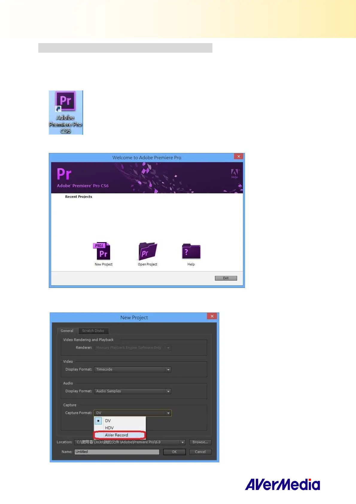
Task: Switch to the General tab
Action: (x=67, y=331)
